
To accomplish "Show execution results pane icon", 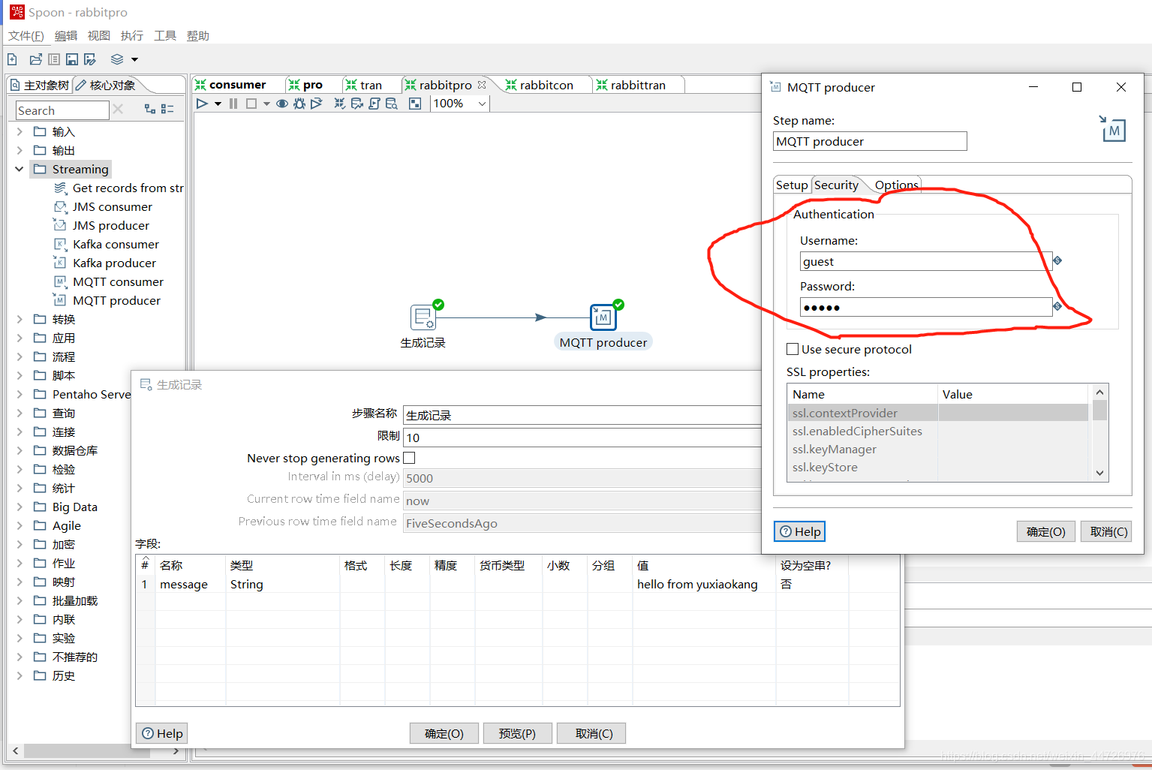I will tap(415, 104).
